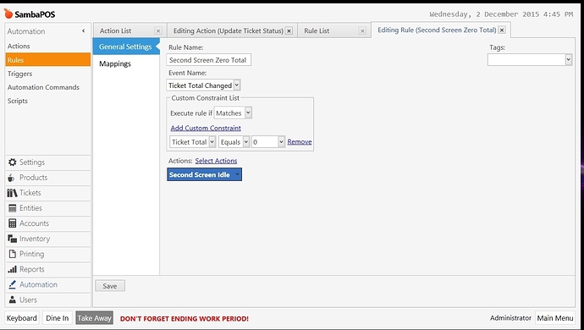Image resolution: width=584 pixels, height=330 pixels.
Task: Click the Take Away button
Action: tap(95, 318)
